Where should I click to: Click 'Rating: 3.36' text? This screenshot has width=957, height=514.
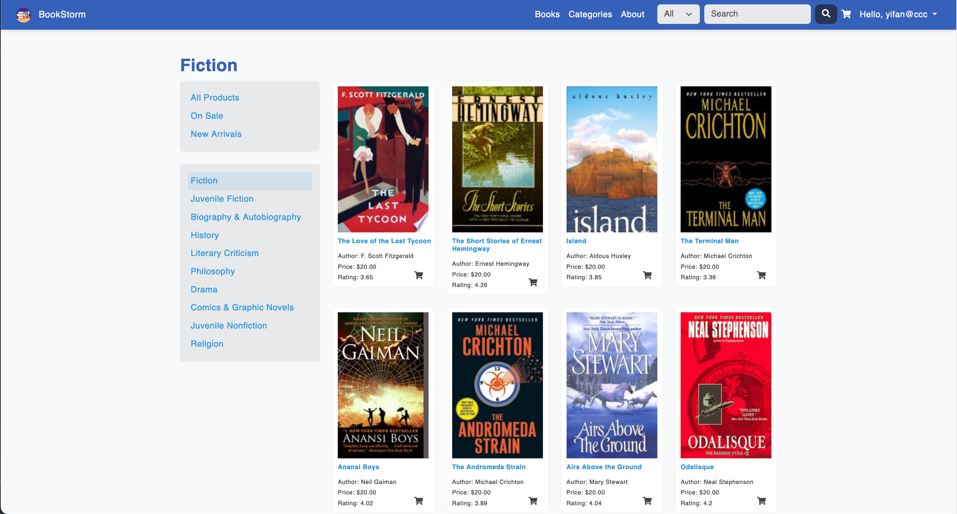click(x=698, y=277)
